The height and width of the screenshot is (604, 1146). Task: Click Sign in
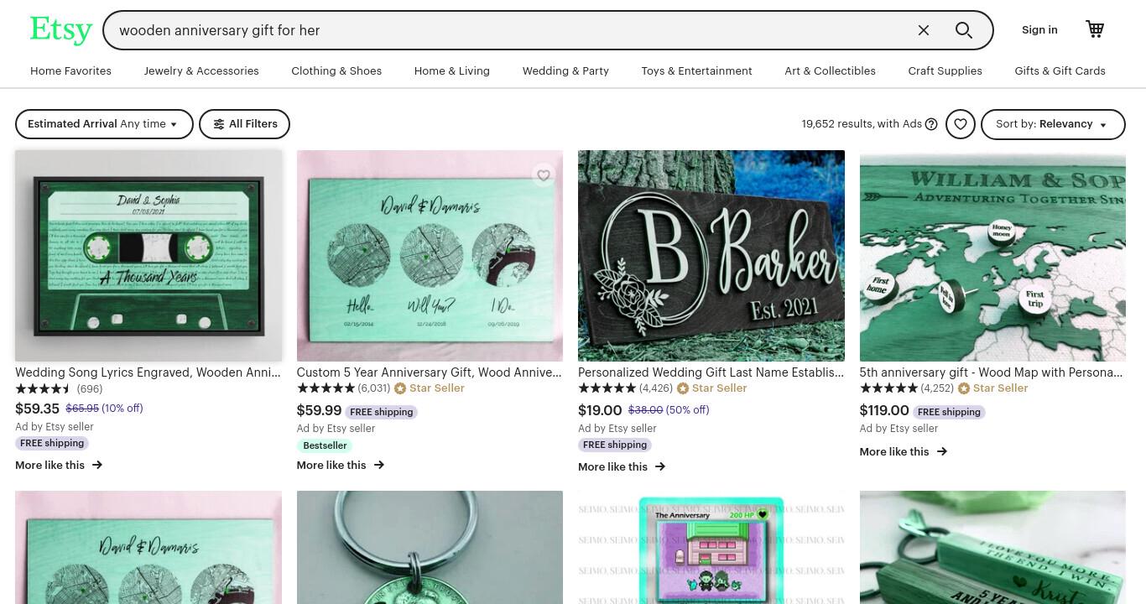click(x=1039, y=30)
